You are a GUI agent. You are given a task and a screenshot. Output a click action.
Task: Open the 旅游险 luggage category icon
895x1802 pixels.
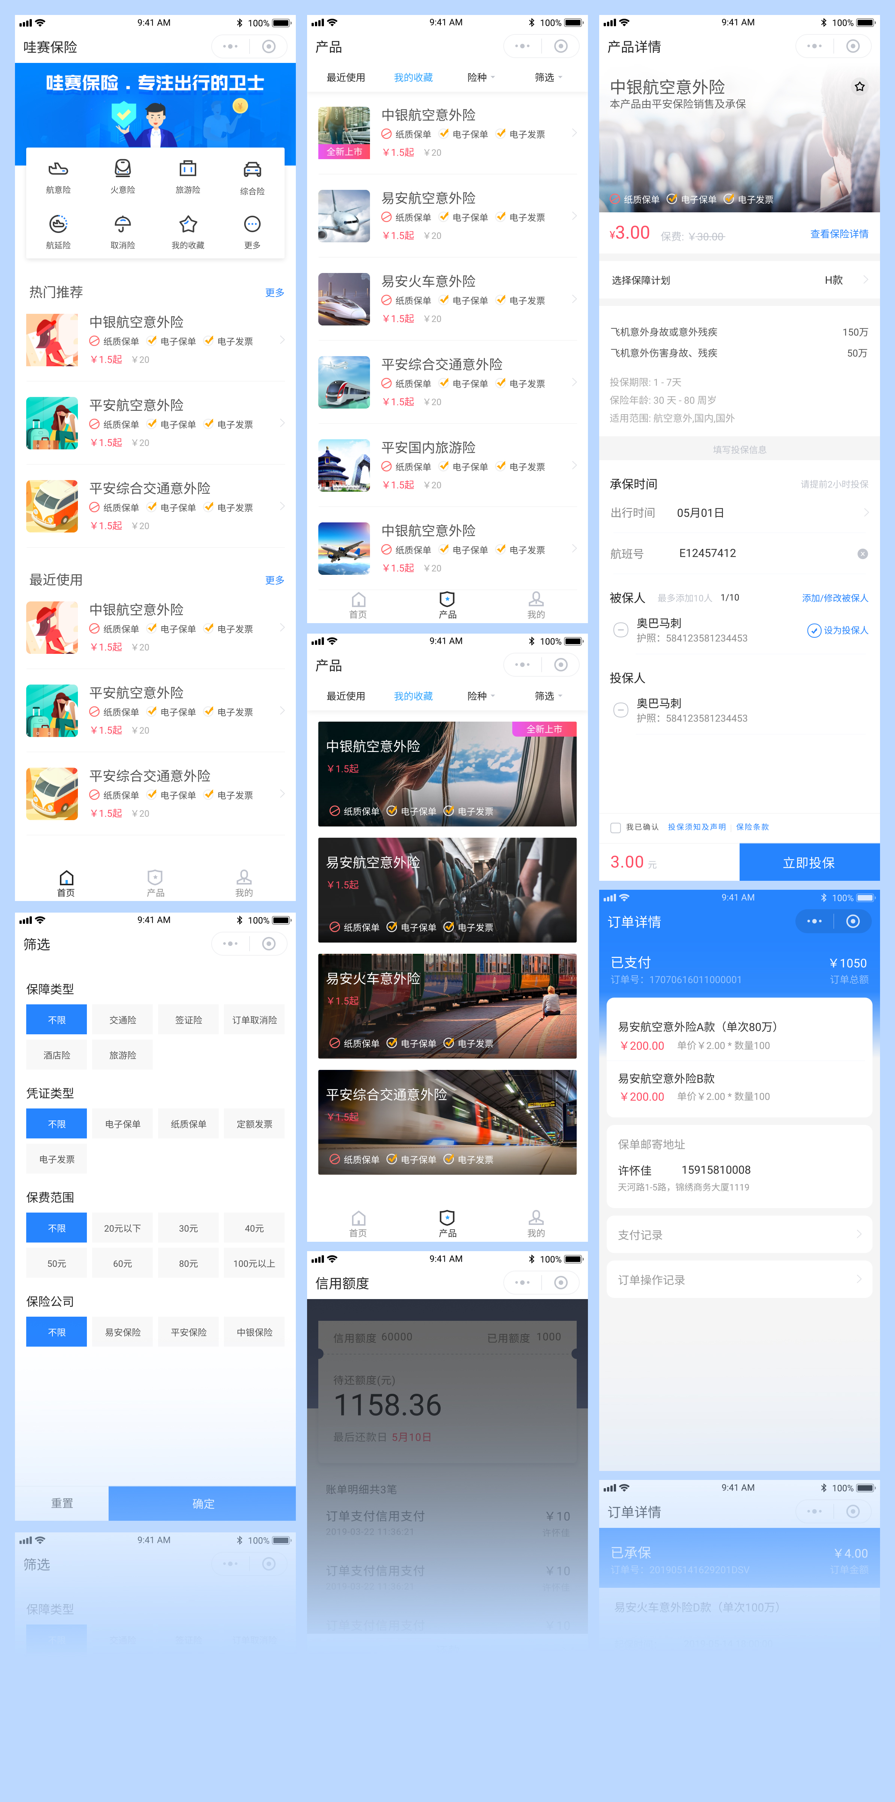pos(188,169)
